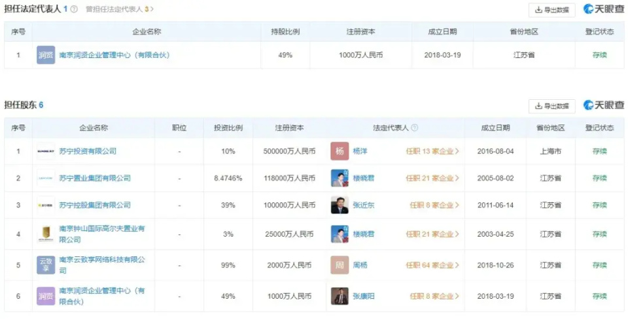Click the help icon next to 担任法定代表人

click(x=74, y=9)
